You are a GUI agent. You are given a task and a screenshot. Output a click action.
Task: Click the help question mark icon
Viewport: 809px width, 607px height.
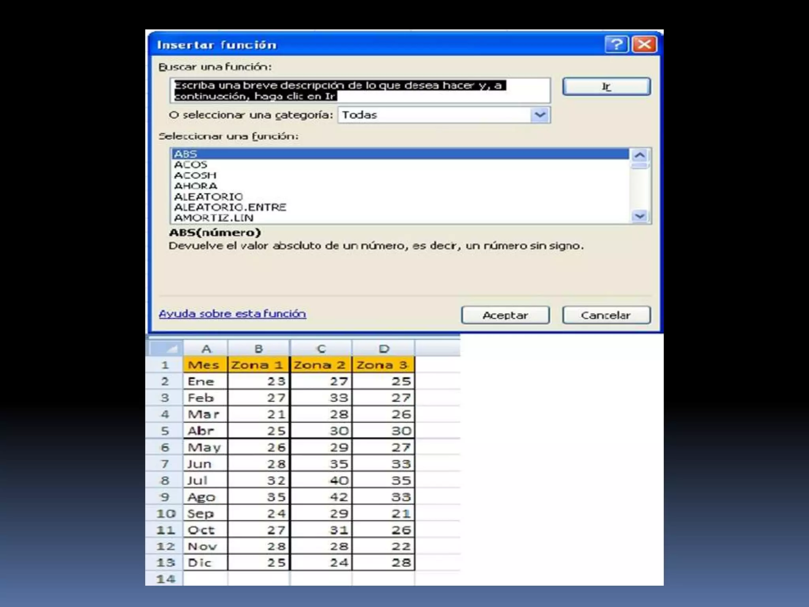616,44
